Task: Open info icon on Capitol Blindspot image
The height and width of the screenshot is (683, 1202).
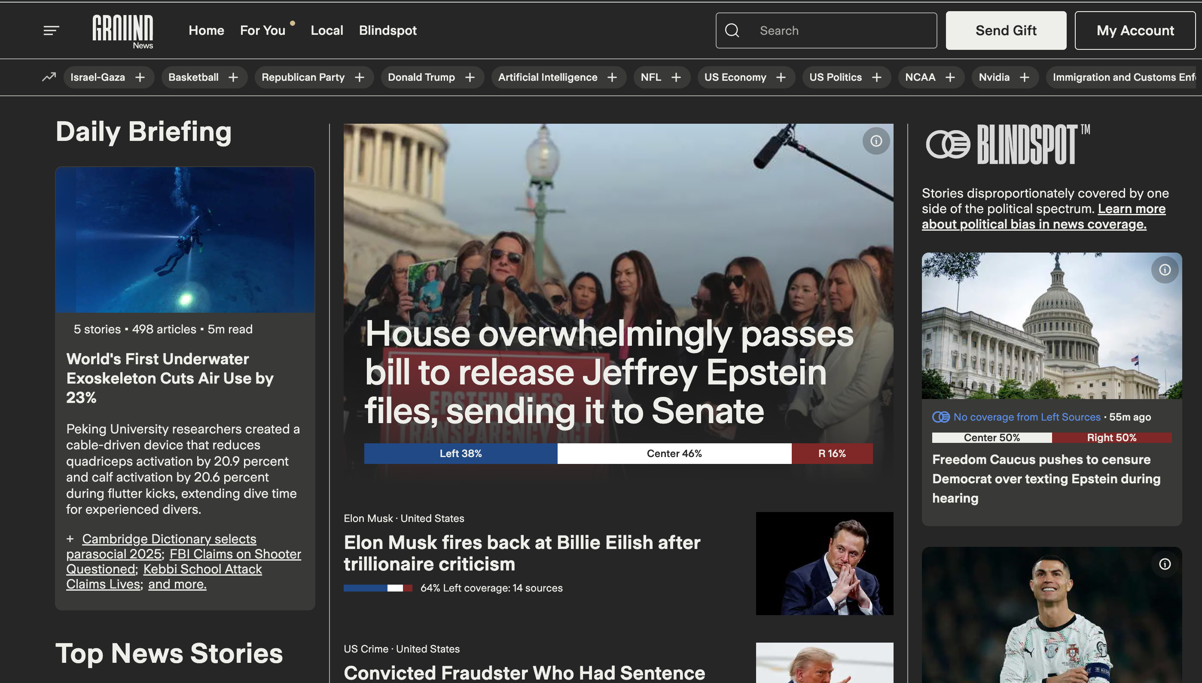Action: tap(1165, 270)
